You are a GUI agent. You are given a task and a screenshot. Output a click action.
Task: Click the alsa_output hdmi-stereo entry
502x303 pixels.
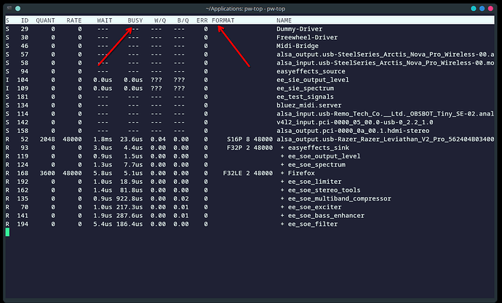[x=353, y=131]
